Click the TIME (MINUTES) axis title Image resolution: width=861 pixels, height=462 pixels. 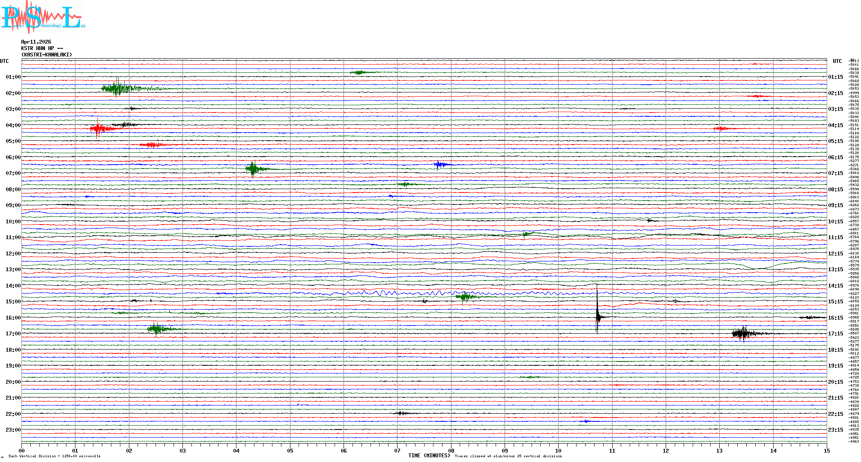429,456
